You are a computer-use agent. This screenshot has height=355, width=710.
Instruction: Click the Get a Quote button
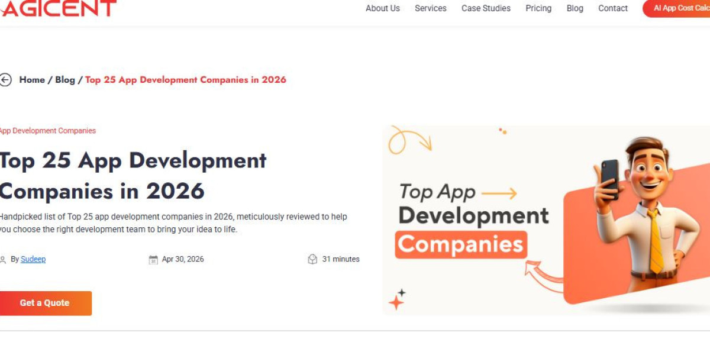pyautogui.click(x=46, y=303)
